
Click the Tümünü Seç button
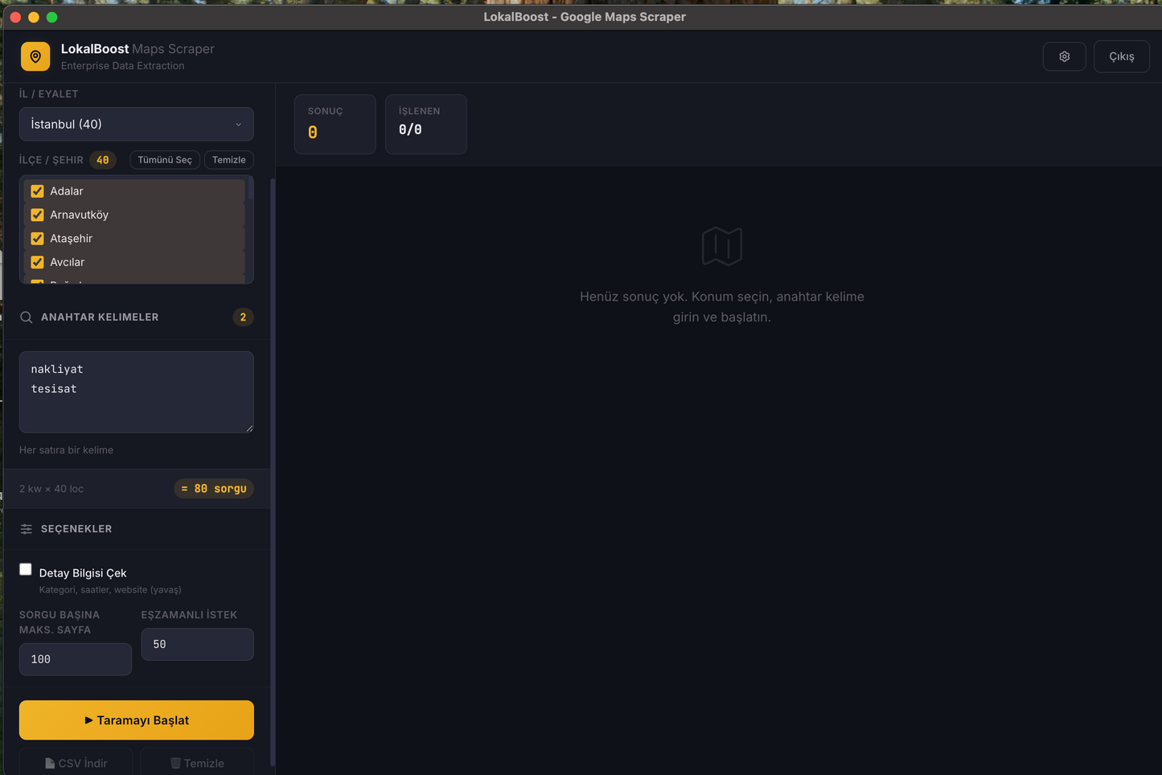165,160
